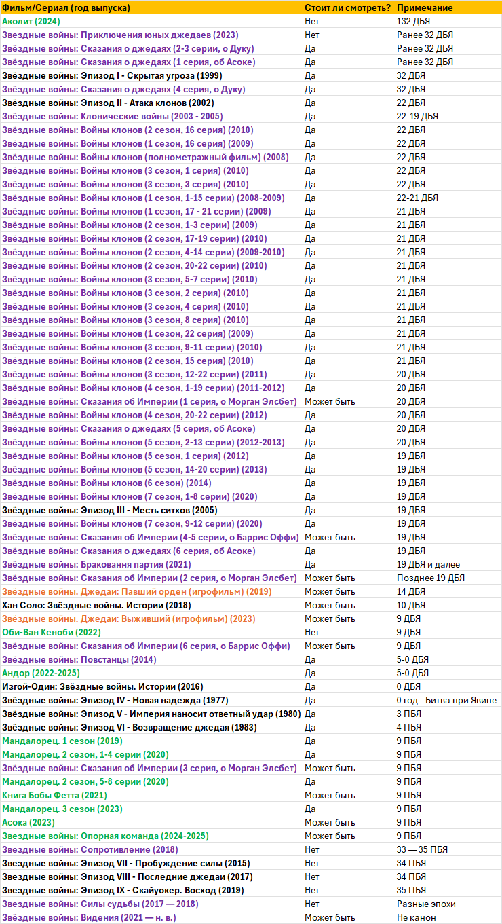Select "Хан Соло: Звёздные войны. Истории (2018)"

(96, 605)
